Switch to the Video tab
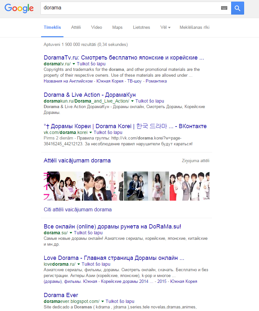This screenshot has height=311, width=259. pyautogui.click(x=96, y=28)
